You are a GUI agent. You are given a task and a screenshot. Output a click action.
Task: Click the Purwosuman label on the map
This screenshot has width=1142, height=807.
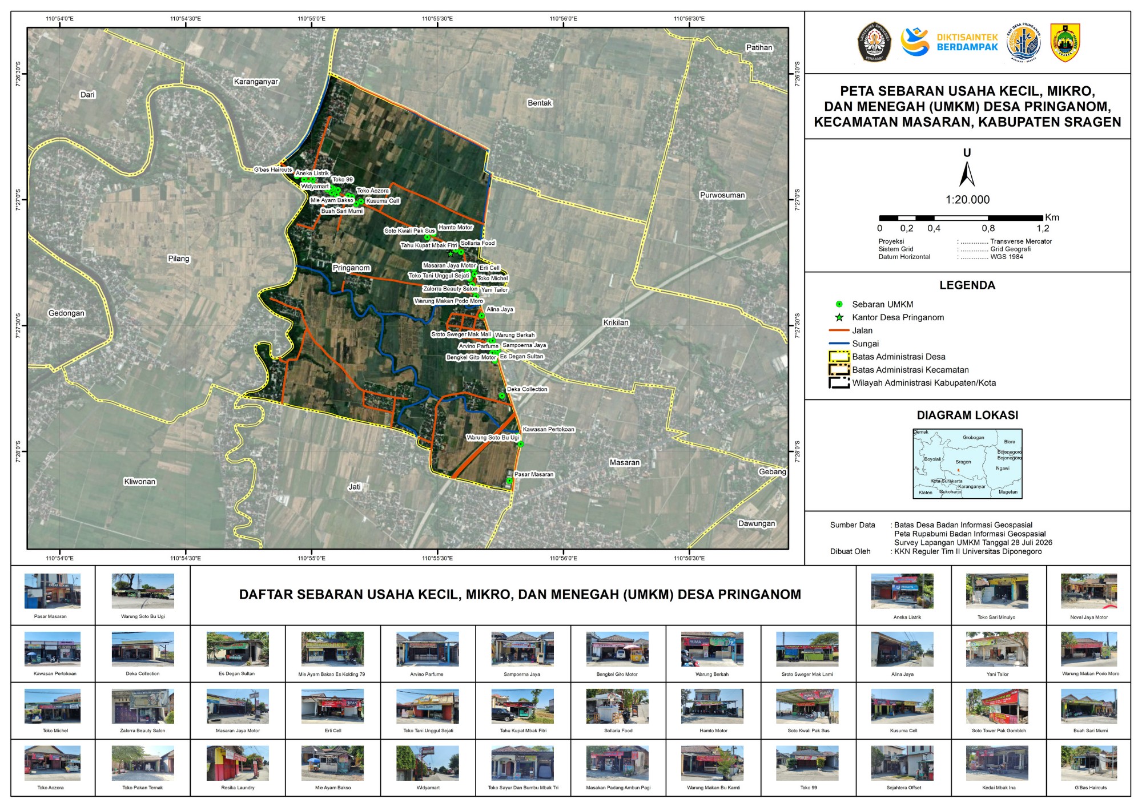point(722,195)
